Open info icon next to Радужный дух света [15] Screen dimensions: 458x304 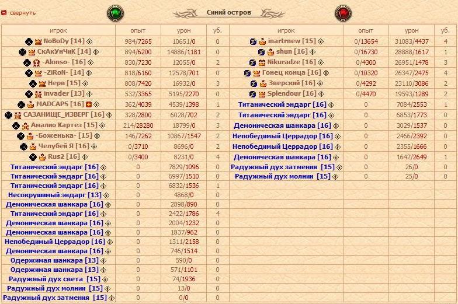(x=105, y=279)
